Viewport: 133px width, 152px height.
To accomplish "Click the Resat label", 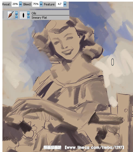I will pos(7,4).
